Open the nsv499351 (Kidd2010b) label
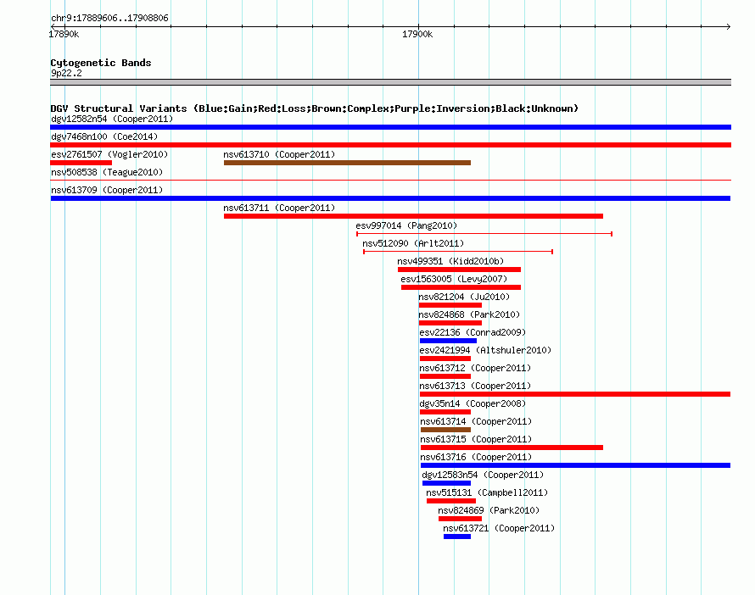The height and width of the screenshot is (595, 755). click(x=450, y=261)
